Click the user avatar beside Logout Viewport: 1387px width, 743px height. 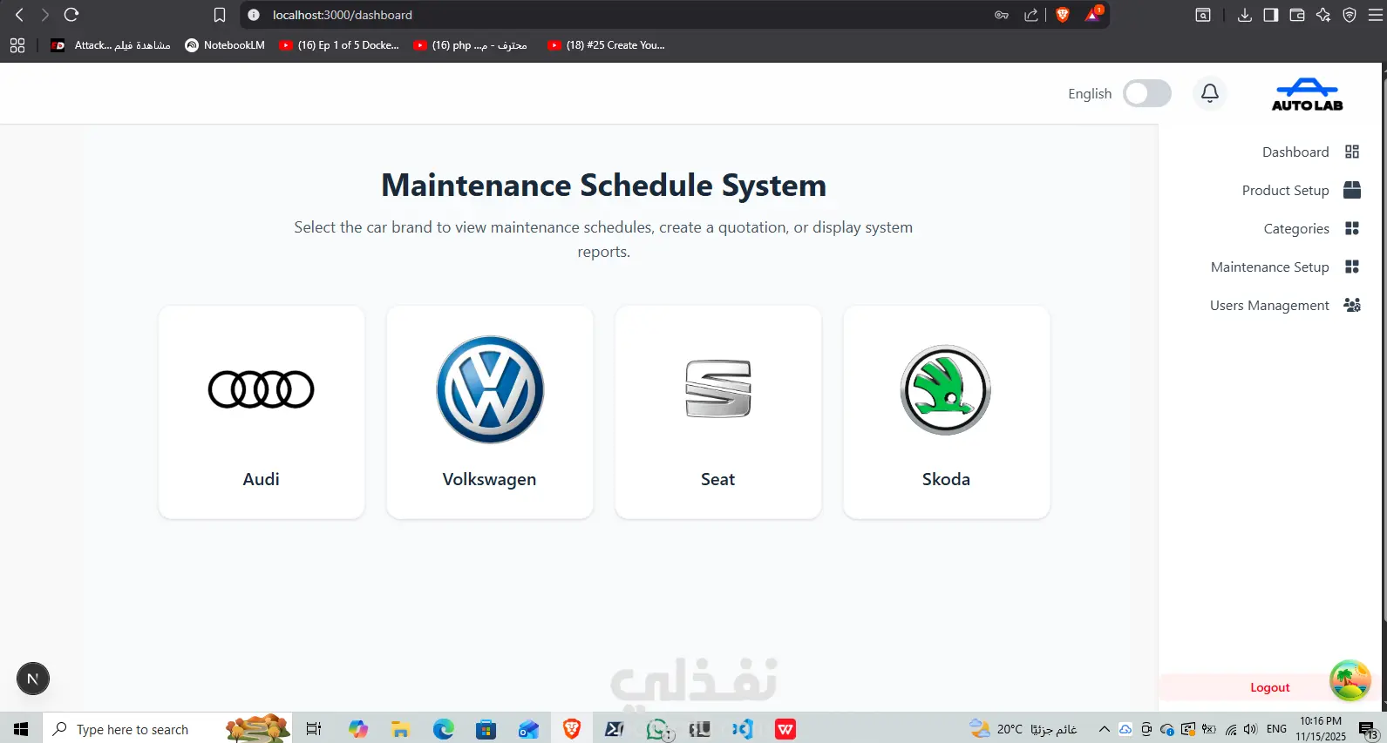point(1350,680)
